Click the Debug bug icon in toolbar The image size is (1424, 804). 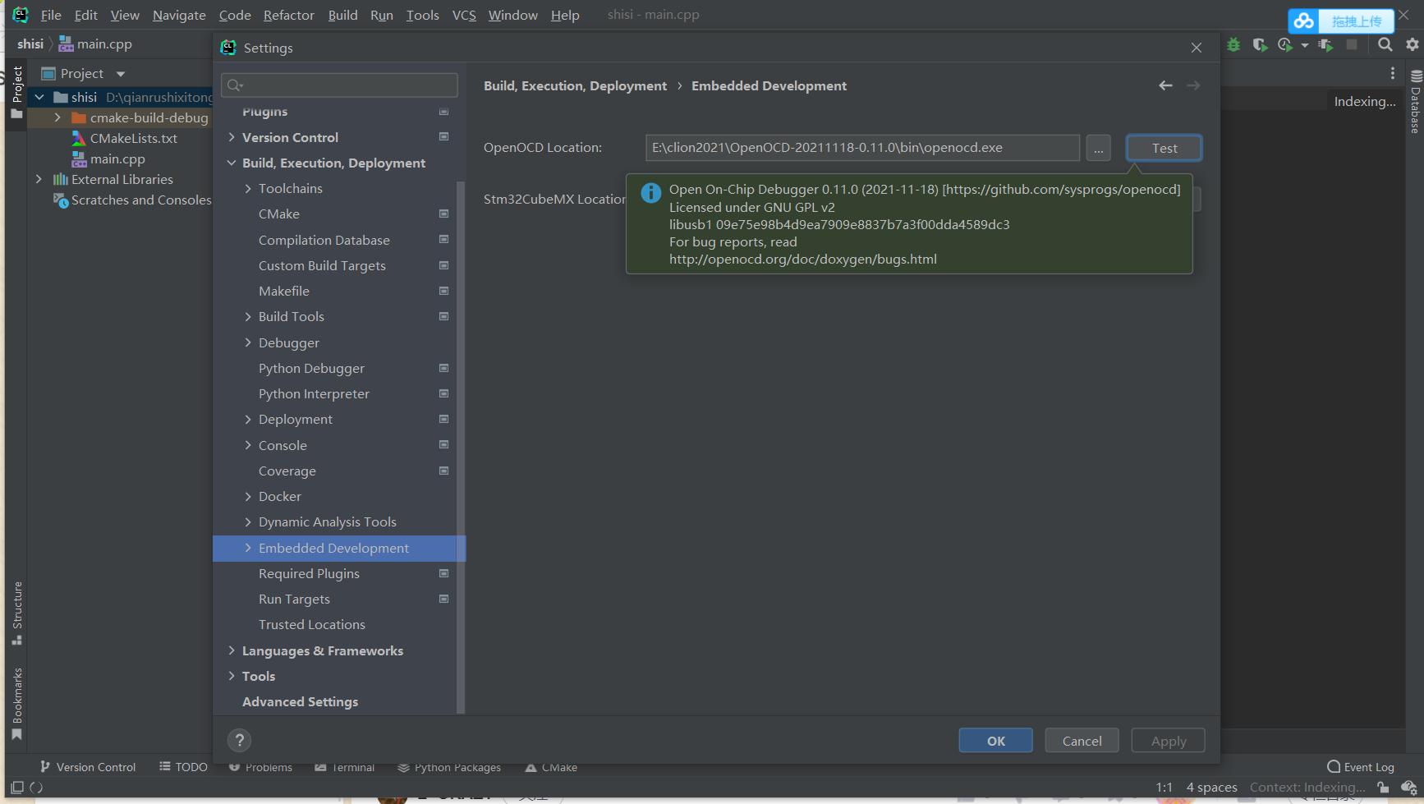point(1233,44)
